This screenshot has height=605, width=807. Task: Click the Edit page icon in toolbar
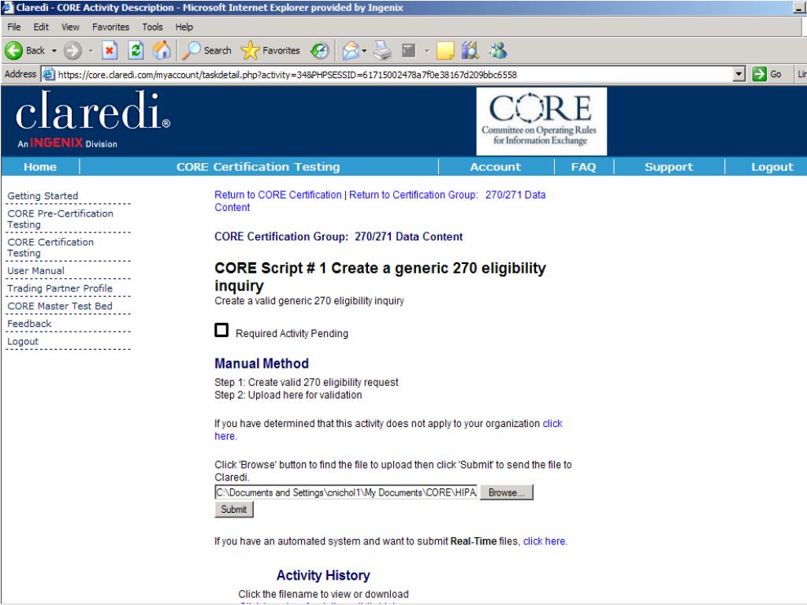409,50
